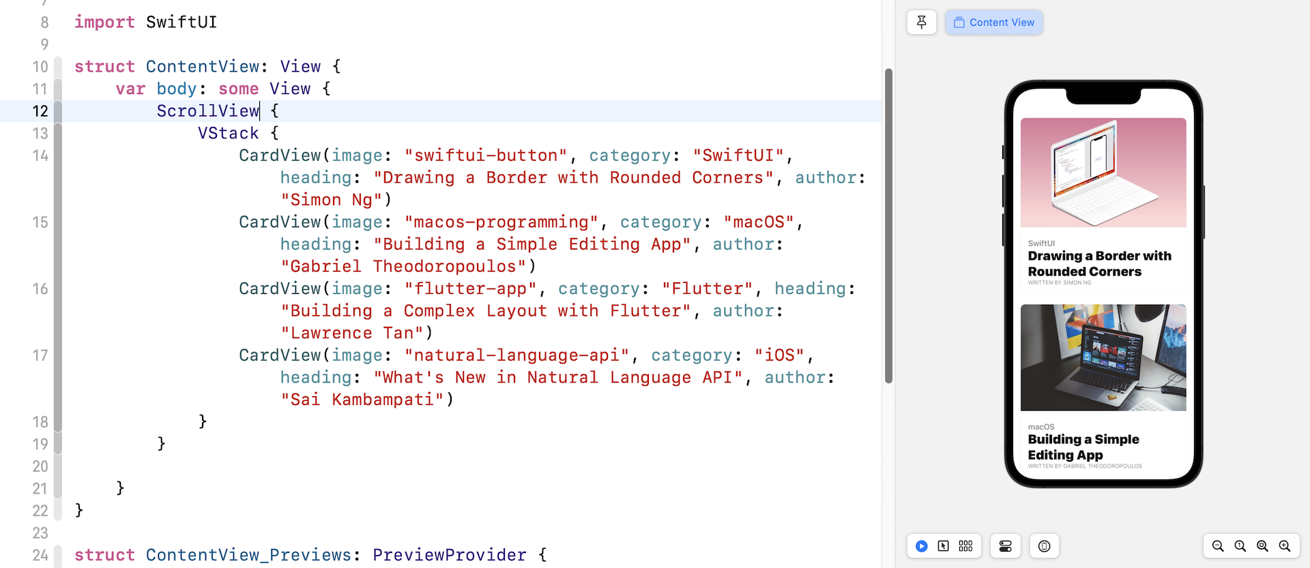Viewport: 1310px width, 568px height.
Task: Click the "macOS" category label in preview
Action: (x=1041, y=427)
